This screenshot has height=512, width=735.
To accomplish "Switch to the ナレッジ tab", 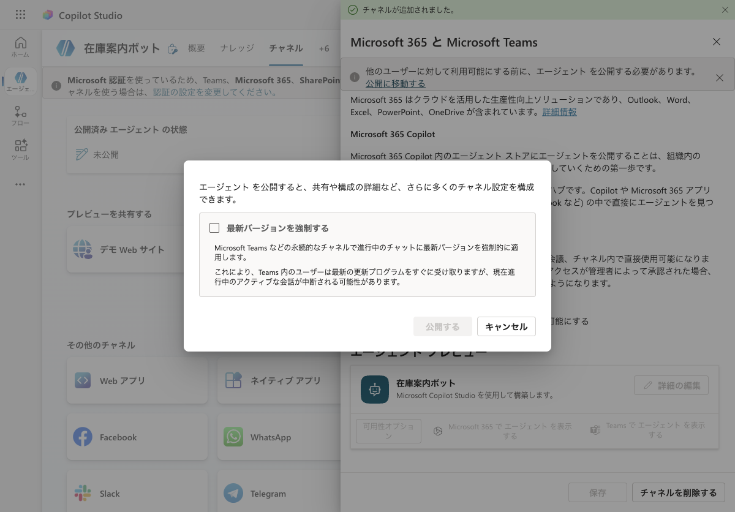I will pos(237,48).
